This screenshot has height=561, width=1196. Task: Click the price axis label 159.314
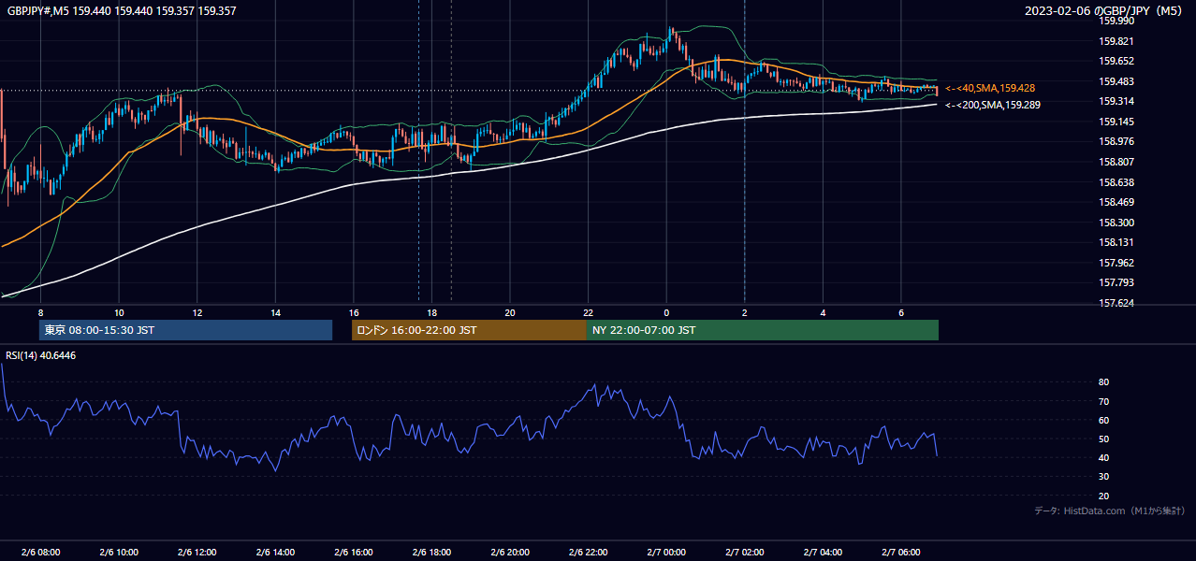[1116, 101]
